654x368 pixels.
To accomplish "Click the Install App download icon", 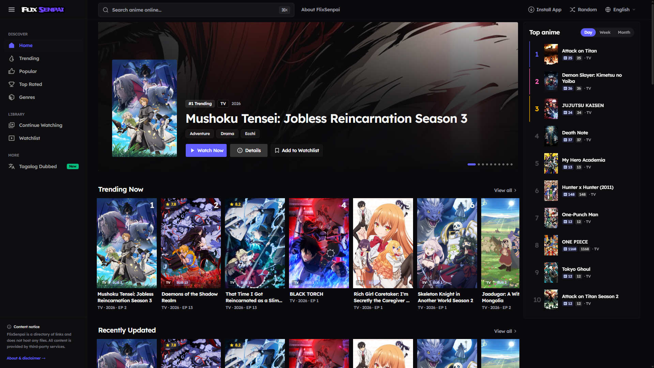I will (531, 10).
